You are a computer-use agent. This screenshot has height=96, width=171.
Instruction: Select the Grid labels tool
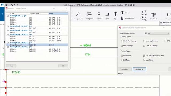coord(154,16)
